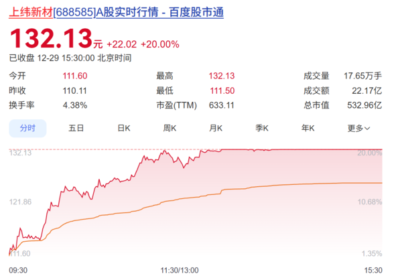This screenshot has height=280, width=402.
Task: Select the 分时 chart tab
Action: (x=27, y=128)
